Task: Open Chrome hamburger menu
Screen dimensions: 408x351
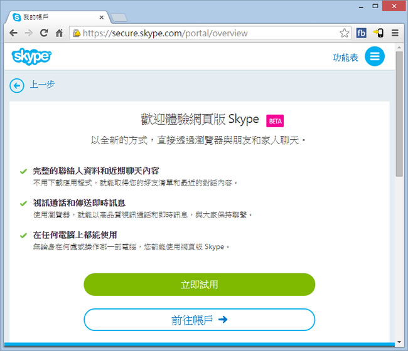Action: point(395,33)
